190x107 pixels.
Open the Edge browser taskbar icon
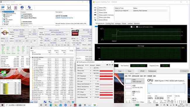(51, 105)
